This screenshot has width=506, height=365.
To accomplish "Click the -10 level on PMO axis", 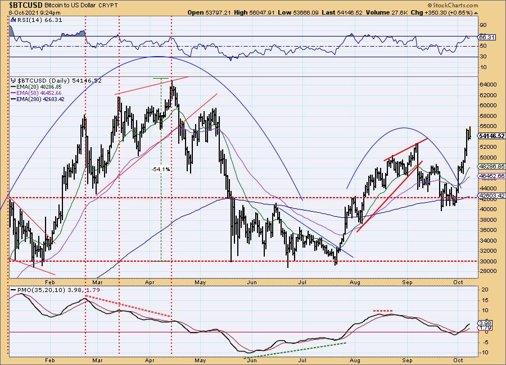I will coord(484,353).
